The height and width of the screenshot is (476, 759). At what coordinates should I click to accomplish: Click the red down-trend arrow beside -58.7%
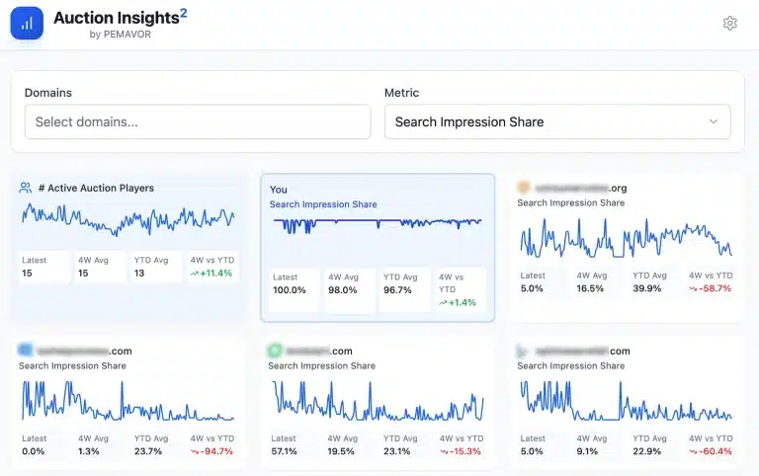(x=693, y=288)
